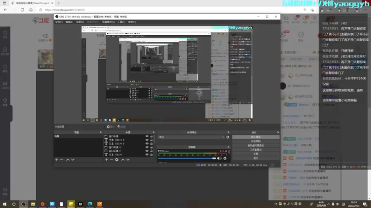Image resolution: width=371 pixels, height=208 pixels.
Task: Select the Douyu Dread Hunger browser tab
Action: point(32,3)
